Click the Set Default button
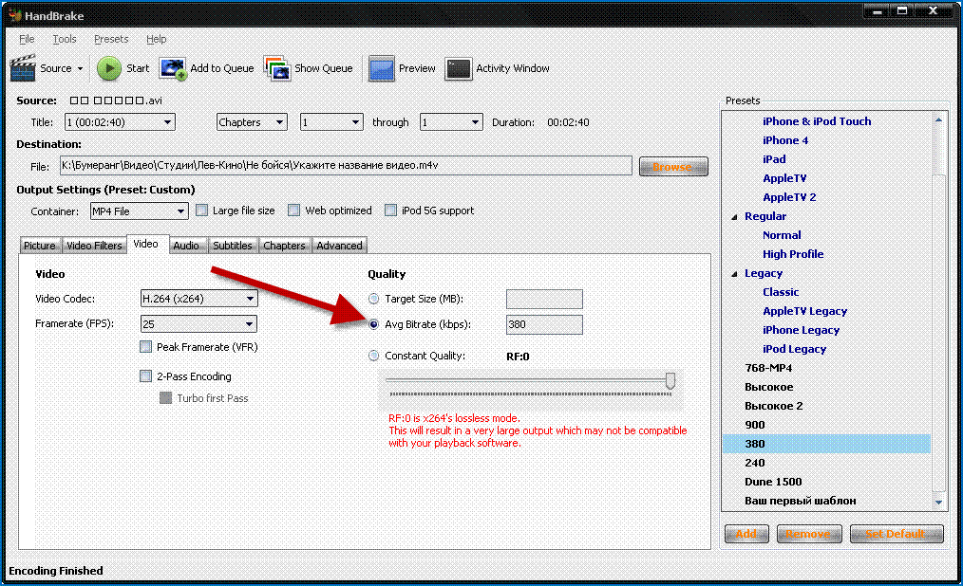 [897, 534]
